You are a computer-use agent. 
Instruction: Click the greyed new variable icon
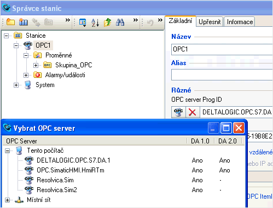36,22
